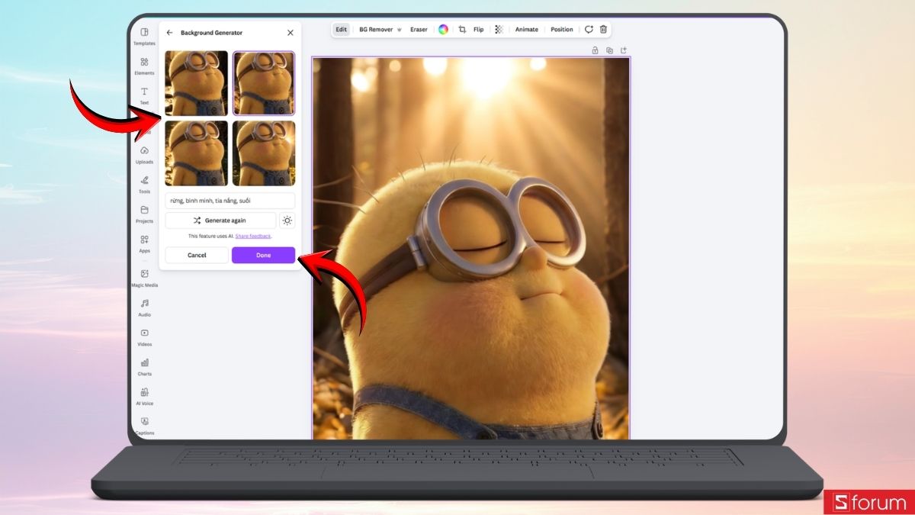915x515 pixels.
Task: Select the top-left generated background thumbnail
Action: click(196, 82)
